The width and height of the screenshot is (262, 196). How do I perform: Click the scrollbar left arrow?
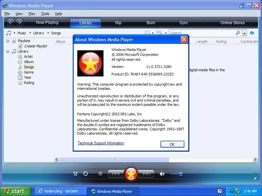pos(56,159)
